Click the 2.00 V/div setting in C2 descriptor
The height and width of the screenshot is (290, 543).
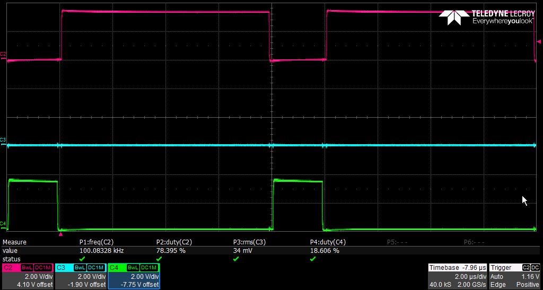coord(39,277)
